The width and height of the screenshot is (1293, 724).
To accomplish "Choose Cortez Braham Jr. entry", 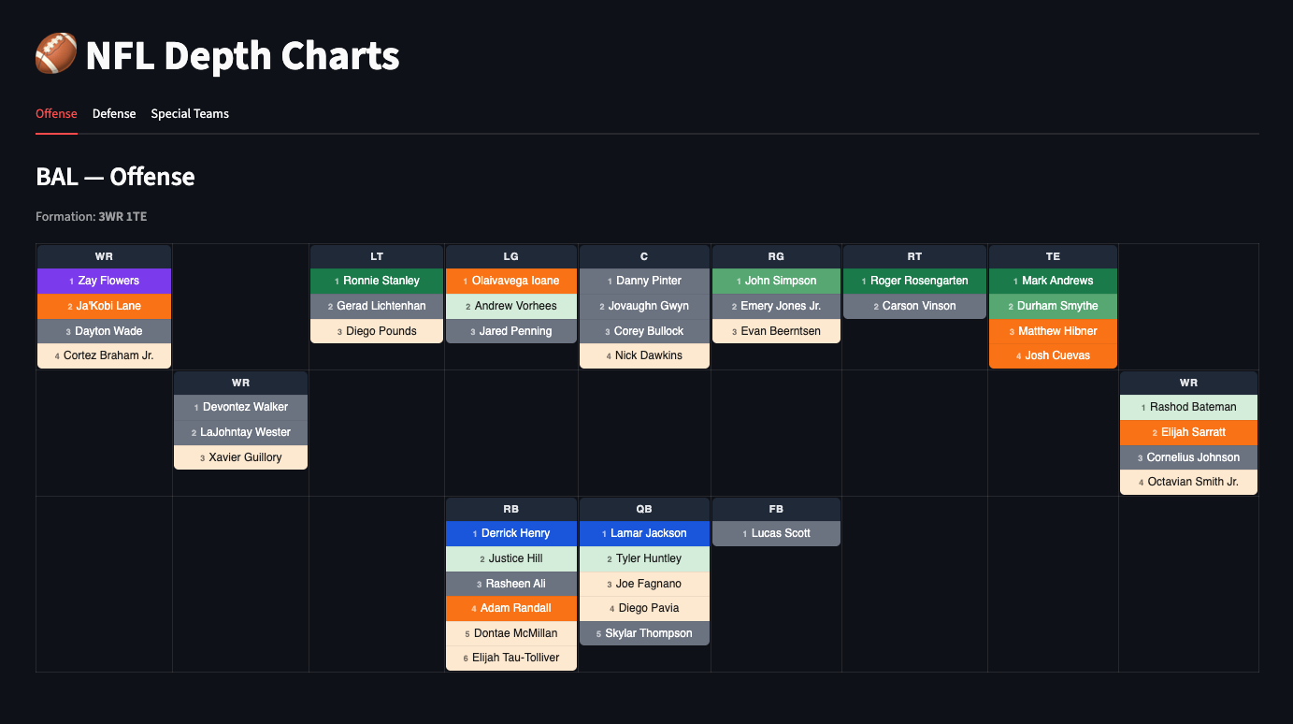I will coord(105,355).
